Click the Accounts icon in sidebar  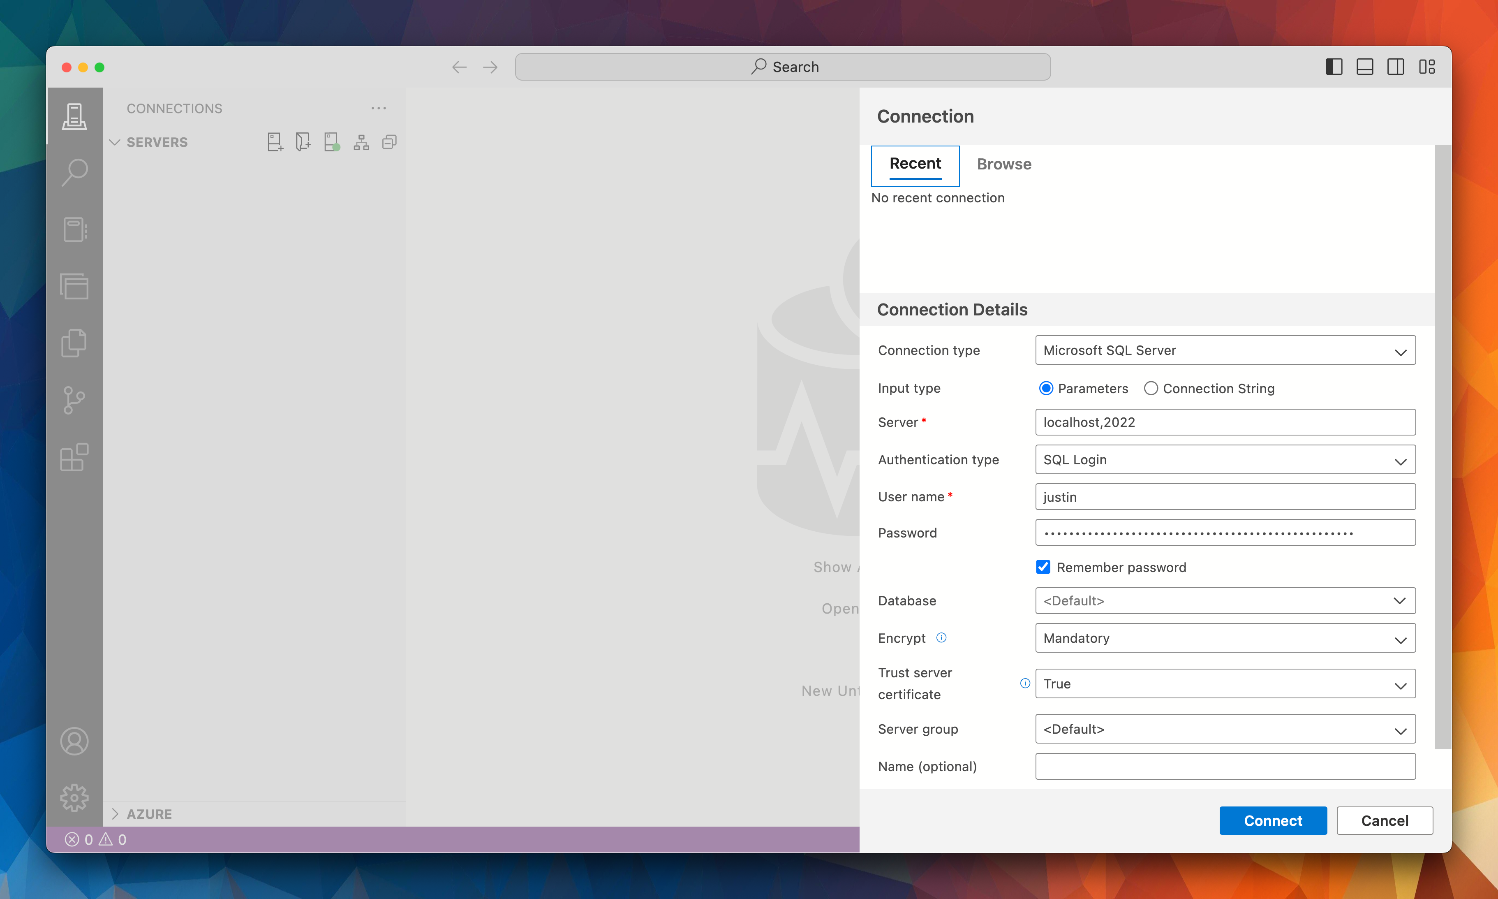[x=74, y=741]
